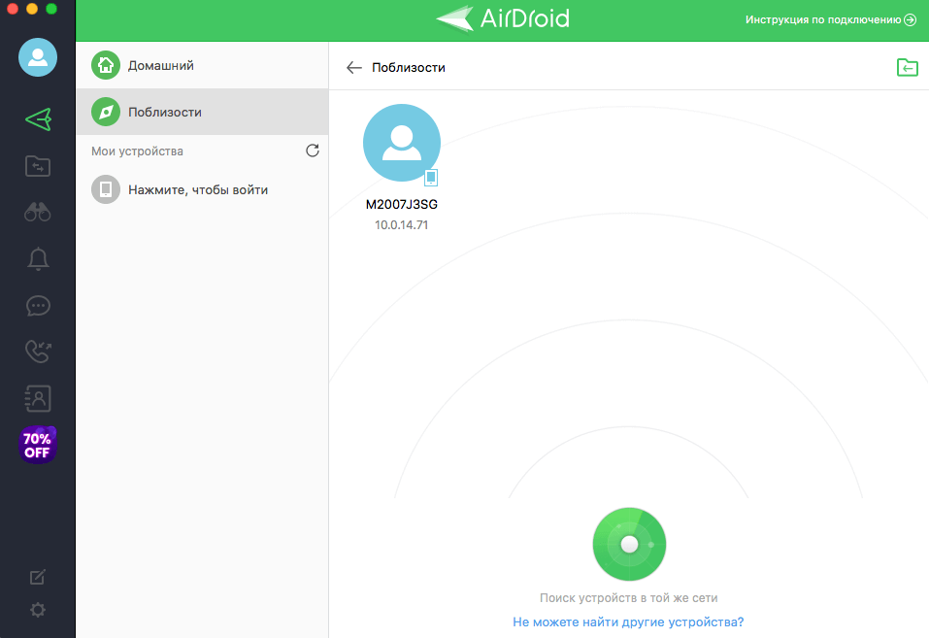Select the nearby device M2007J3SG
The height and width of the screenshot is (638, 929).
401,144
